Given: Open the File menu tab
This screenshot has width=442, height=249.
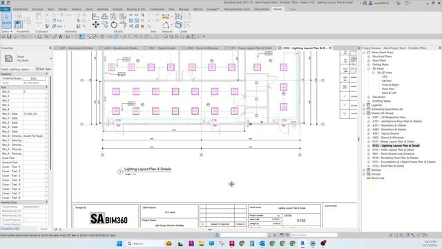Looking at the screenshot, I should [x=6, y=9].
